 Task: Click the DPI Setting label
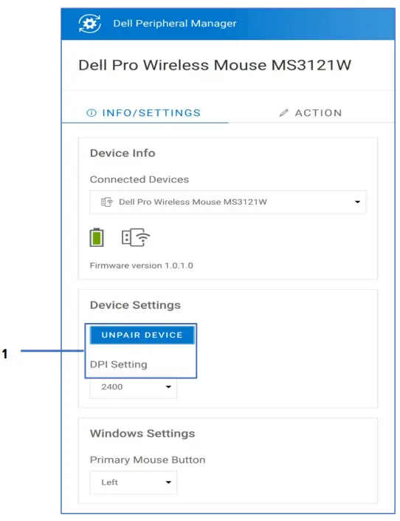[x=119, y=364]
